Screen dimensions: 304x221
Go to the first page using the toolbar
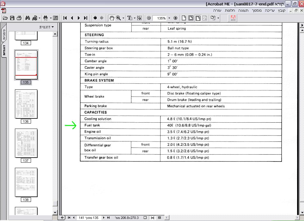[65, 18]
